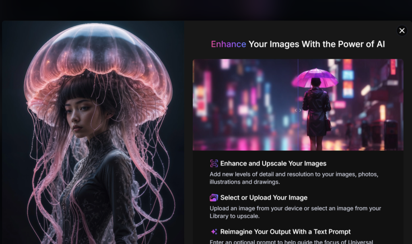Select the 'Select or Upload Your Image' heading

(264, 198)
